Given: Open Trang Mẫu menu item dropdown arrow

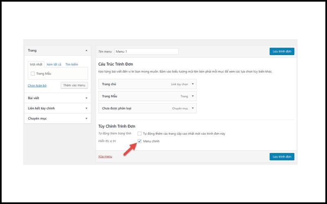Looking at the screenshot, I should [193, 96].
